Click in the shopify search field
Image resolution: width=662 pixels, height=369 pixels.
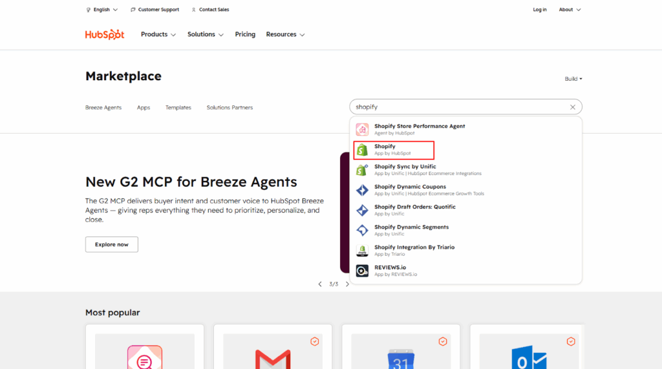459,107
